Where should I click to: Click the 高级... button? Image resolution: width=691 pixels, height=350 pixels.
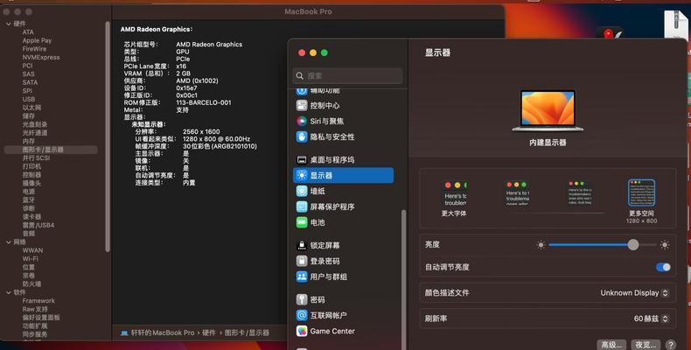coord(611,345)
